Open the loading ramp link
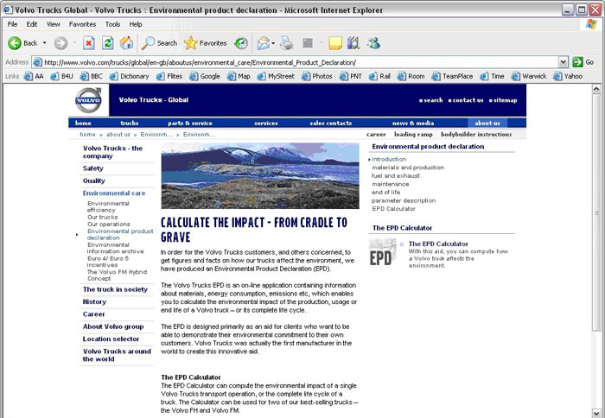 413,134
